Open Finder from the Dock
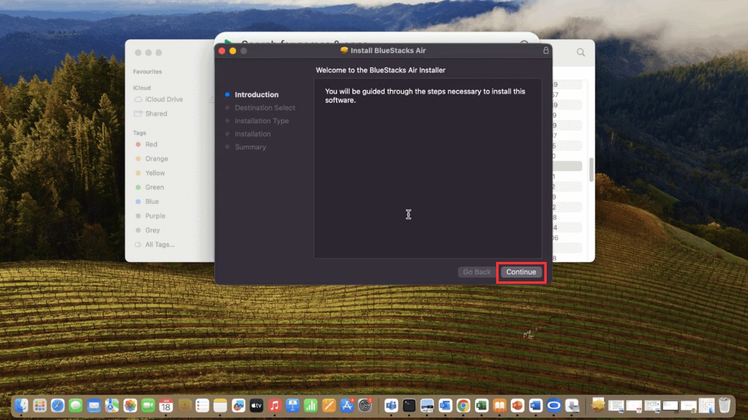Viewport: 748px width, 420px height. tap(22, 406)
